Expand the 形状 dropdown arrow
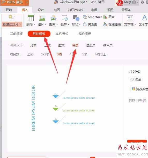This screenshot has height=158, width=148. click(x=80, y=24)
